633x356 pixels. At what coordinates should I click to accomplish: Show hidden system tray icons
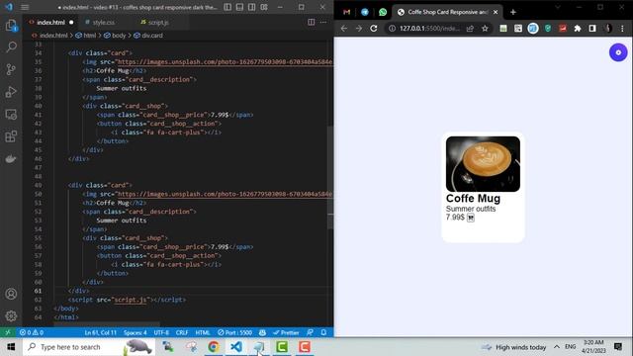tap(556, 347)
